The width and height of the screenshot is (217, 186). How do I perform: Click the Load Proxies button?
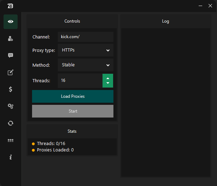(x=73, y=96)
